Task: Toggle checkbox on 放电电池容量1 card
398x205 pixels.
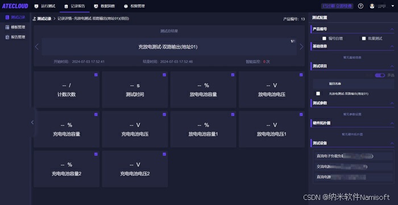Action: point(233,115)
